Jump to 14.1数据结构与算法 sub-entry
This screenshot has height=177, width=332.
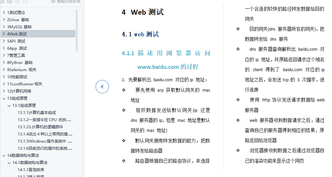tap(30, 163)
